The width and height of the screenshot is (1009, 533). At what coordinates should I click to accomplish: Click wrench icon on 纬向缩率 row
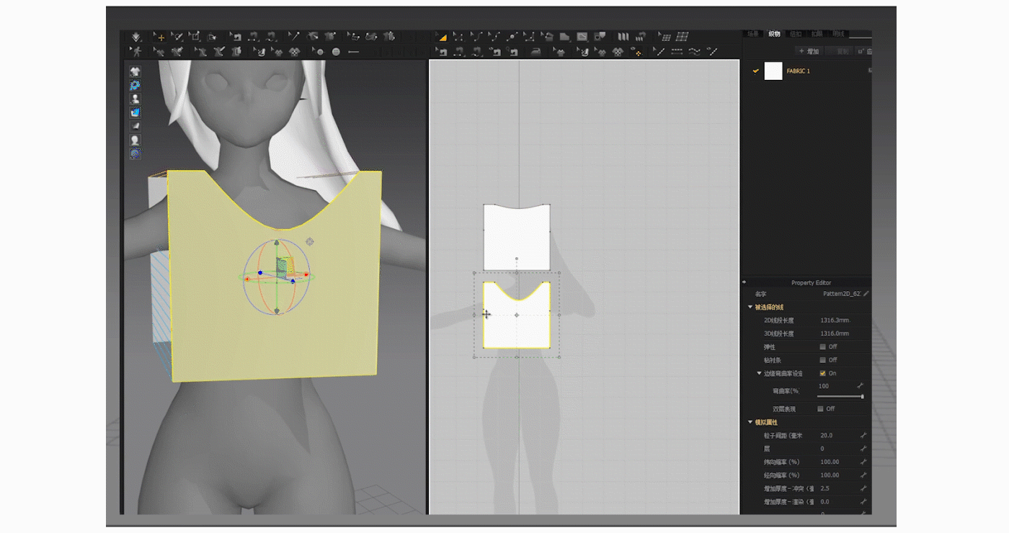863,462
